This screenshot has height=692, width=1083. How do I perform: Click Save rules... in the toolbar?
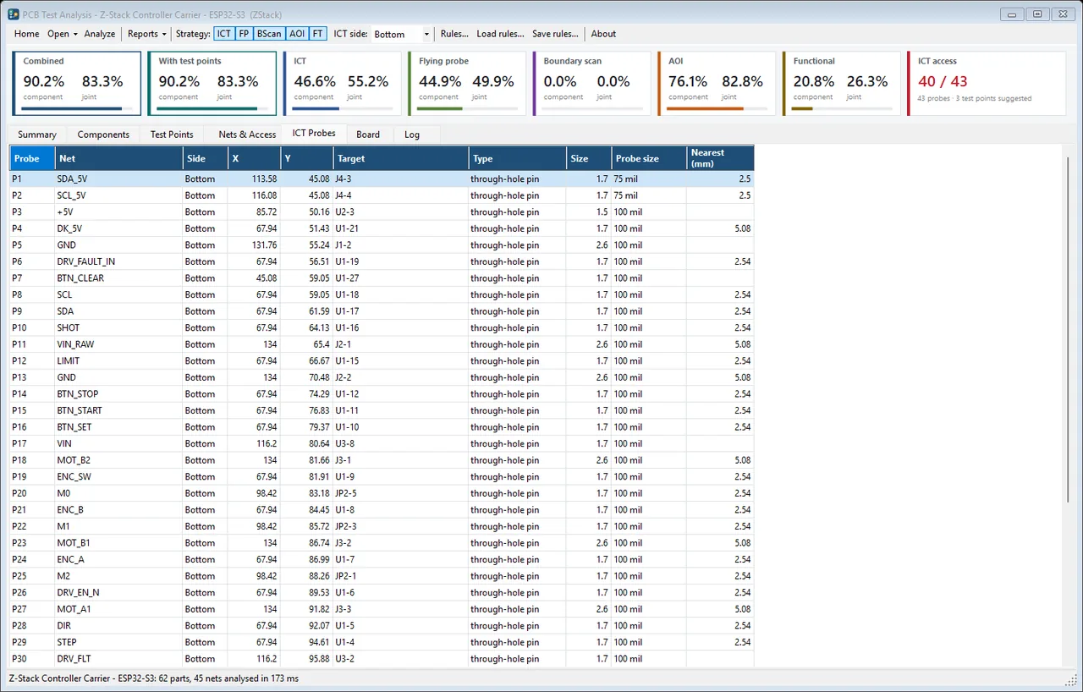[x=555, y=34]
